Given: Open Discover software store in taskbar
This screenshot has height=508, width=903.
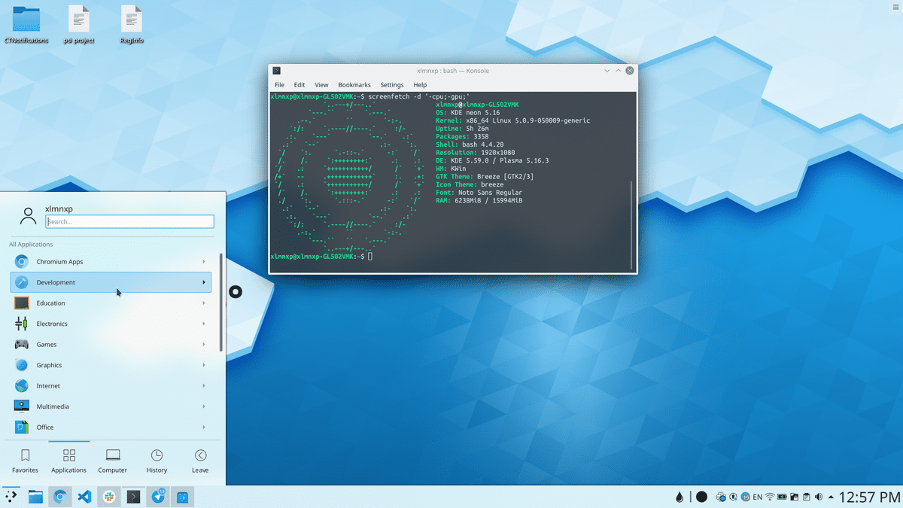Looking at the screenshot, I should (x=183, y=497).
